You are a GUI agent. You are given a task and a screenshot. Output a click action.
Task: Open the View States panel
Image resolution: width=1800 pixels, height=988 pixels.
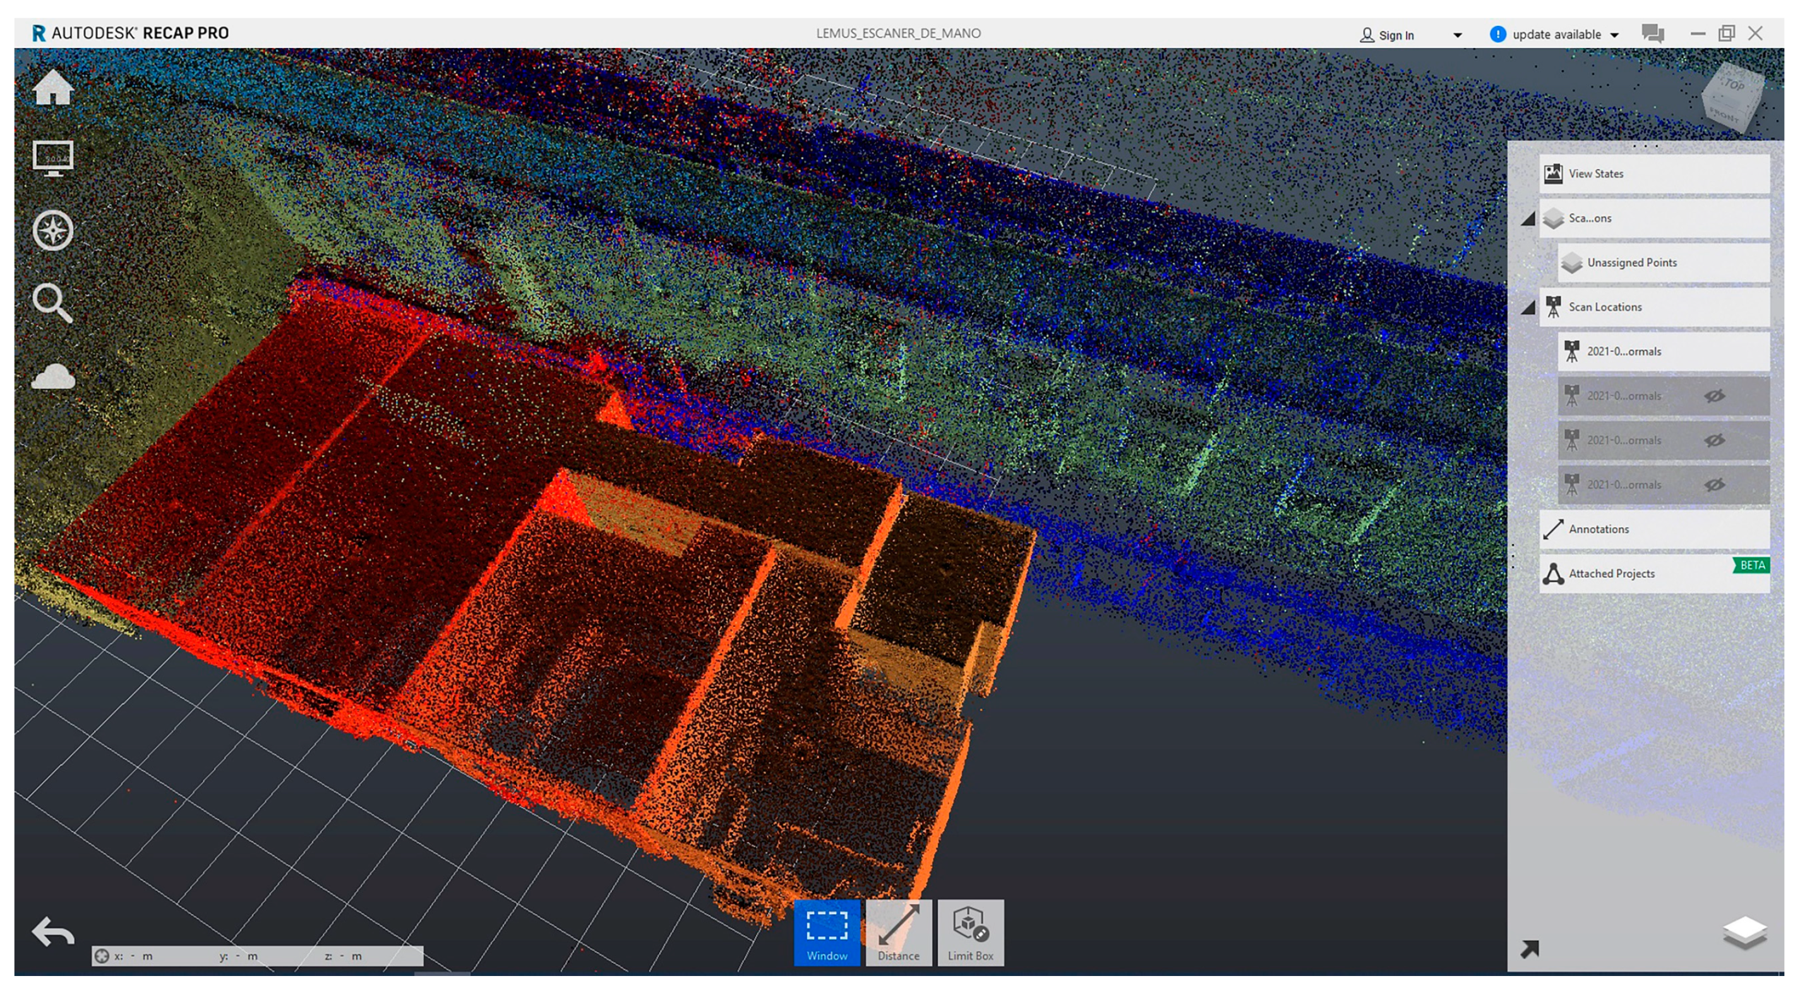(1653, 174)
